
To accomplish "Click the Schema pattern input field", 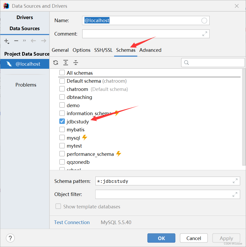I will (168, 181).
